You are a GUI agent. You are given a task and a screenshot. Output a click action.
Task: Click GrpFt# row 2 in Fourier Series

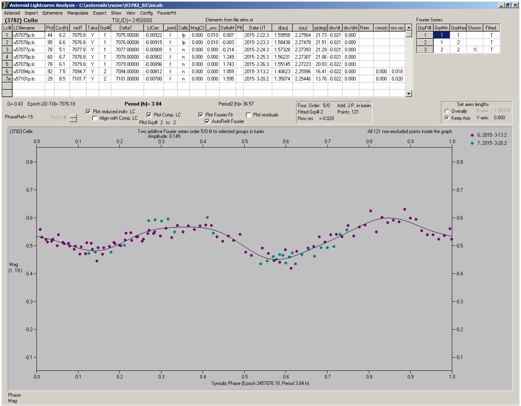pyautogui.click(x=425, y=42)
